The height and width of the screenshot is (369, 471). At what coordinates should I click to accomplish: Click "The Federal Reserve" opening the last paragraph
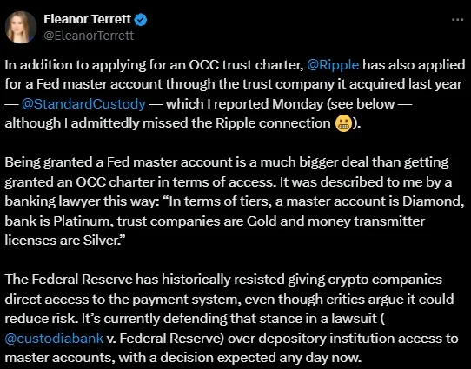tap(69, 280)
